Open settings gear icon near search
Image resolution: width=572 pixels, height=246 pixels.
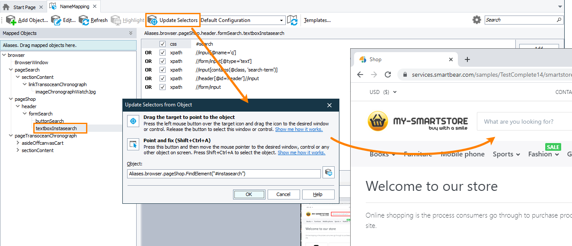pyautogui.click(x=476, y=20)
